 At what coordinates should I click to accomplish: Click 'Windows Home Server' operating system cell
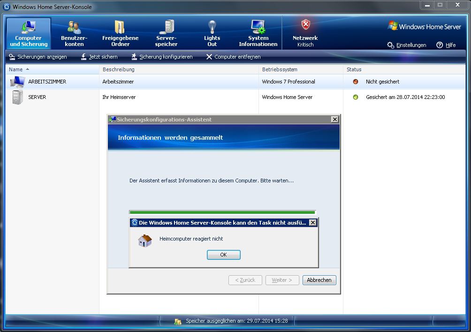[287, 97]
